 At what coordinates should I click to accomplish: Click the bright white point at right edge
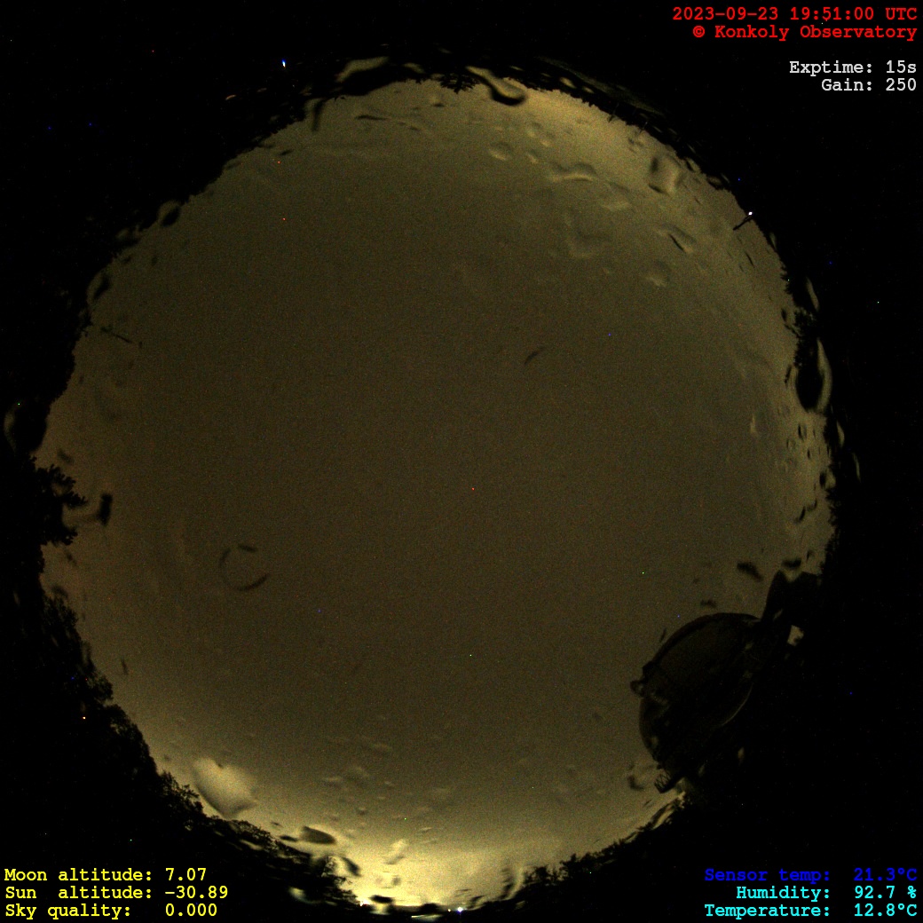(751, 214)
